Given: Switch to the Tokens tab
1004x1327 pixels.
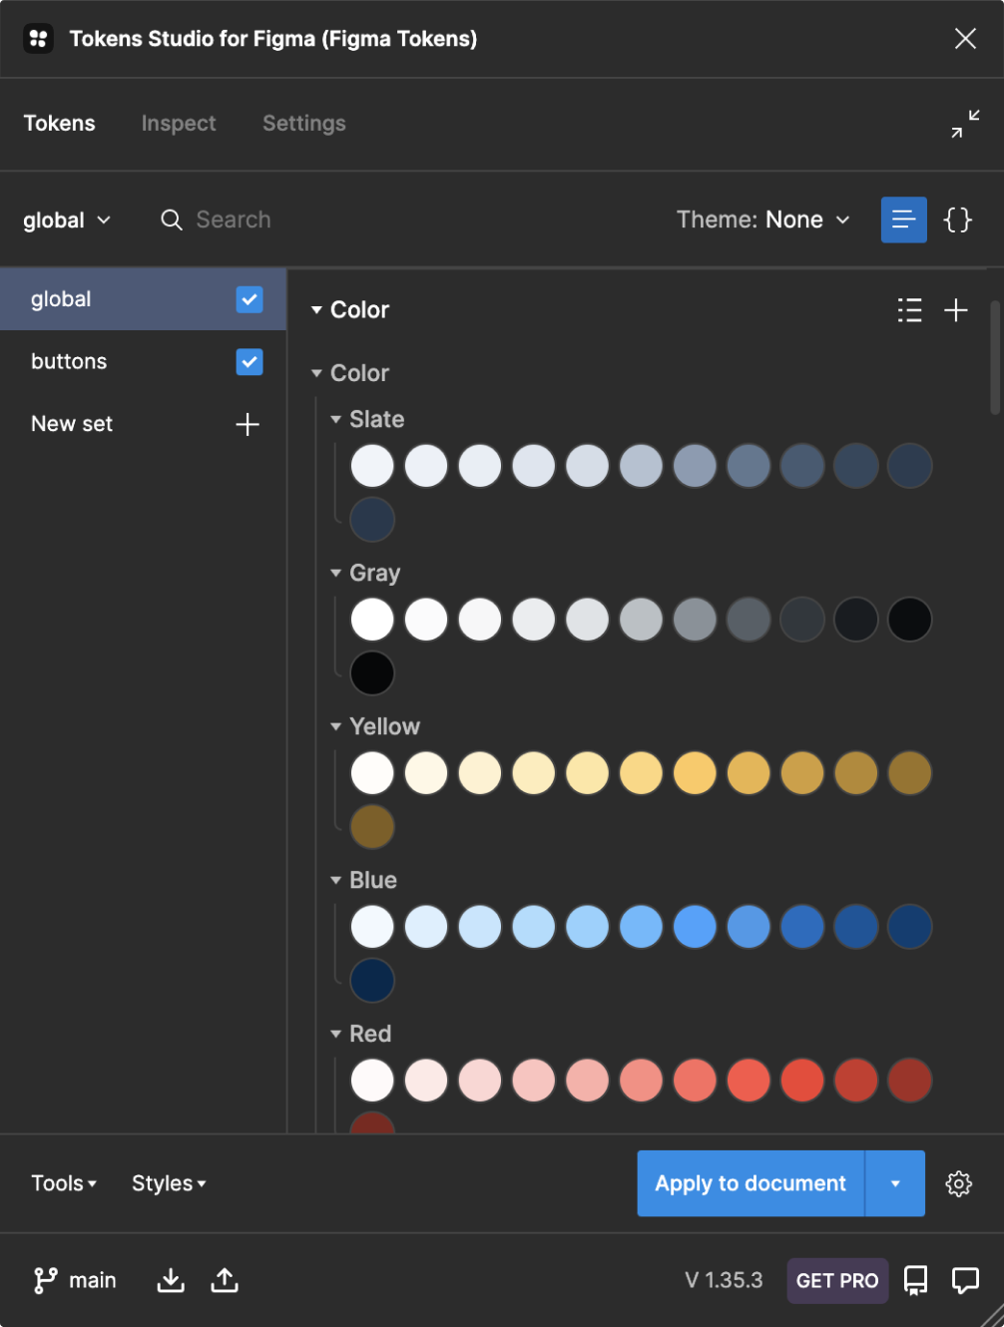Looking at the screenshot, I should point(60,124).
